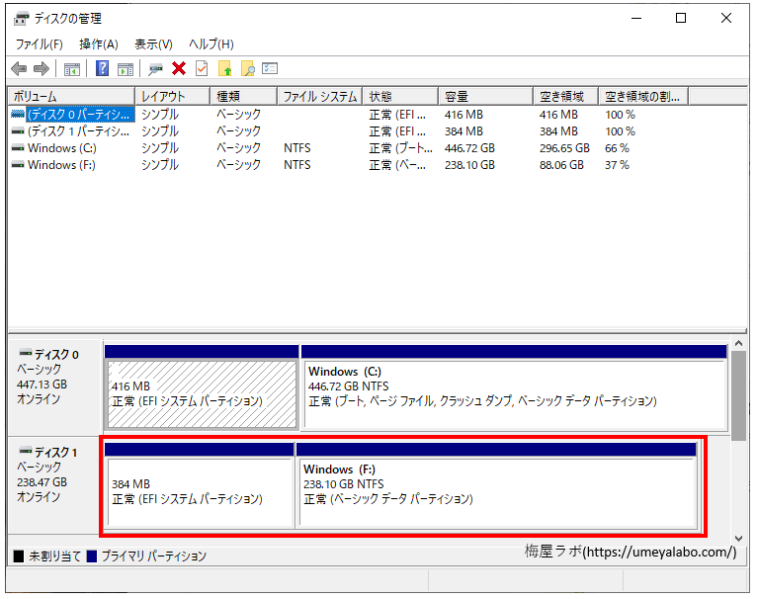The image size is (758, 599).
Task: Click the folder with green arrow icon
Action: click(x=224, y=68)
